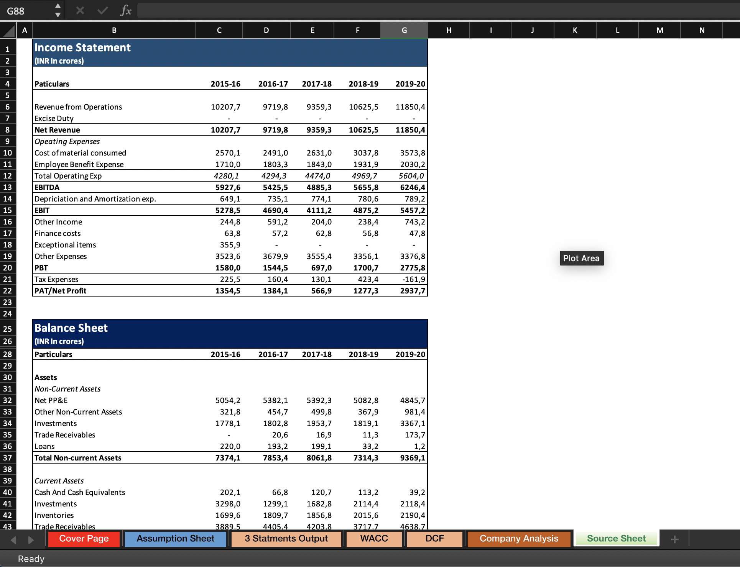Click Total Operating Exp value 4474,0

[x=317, y=176]
